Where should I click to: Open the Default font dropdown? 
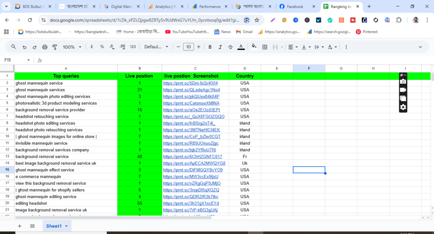click(x=156, y=47)
